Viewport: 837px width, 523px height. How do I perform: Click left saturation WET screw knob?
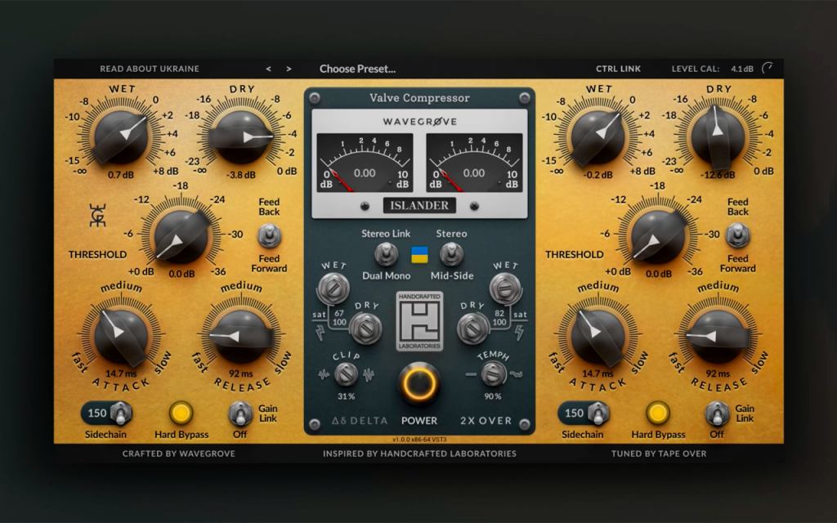point(333,288)
